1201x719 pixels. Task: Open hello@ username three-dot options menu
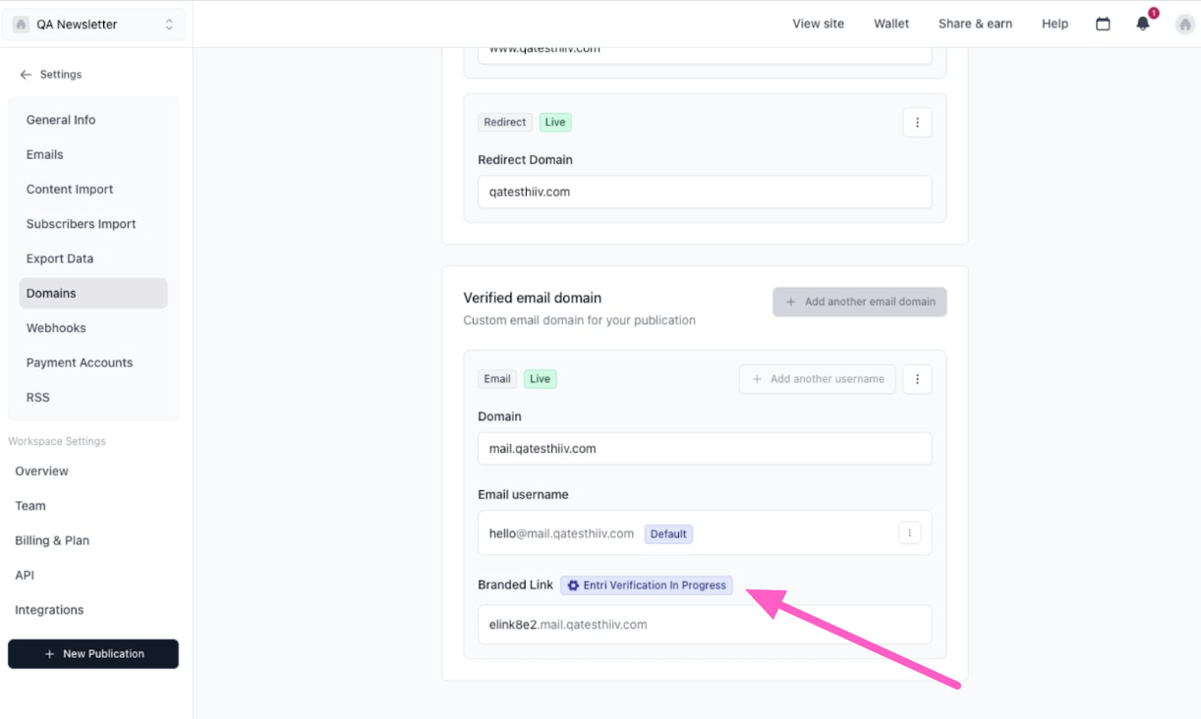[909, 533]
